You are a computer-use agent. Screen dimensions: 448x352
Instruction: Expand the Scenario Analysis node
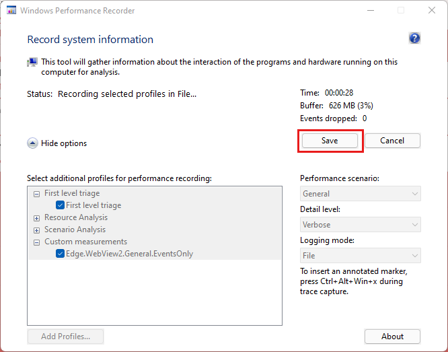pos(36,230)
